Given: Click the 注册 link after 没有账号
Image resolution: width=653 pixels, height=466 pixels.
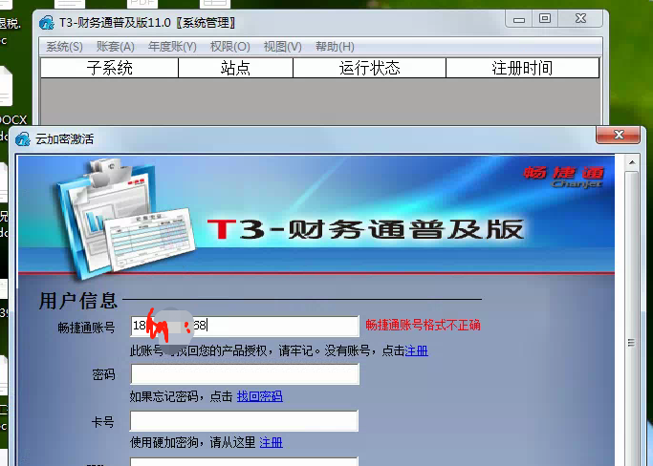Looking at the screenshot, I should [416, 350].
